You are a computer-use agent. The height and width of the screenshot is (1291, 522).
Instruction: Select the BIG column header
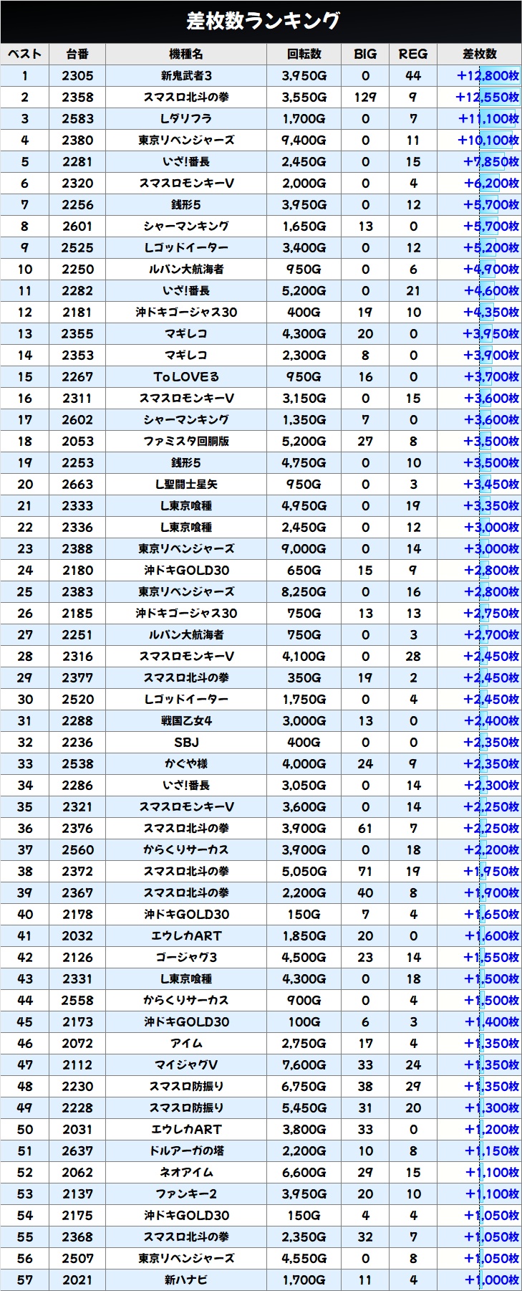coord(365,54)
